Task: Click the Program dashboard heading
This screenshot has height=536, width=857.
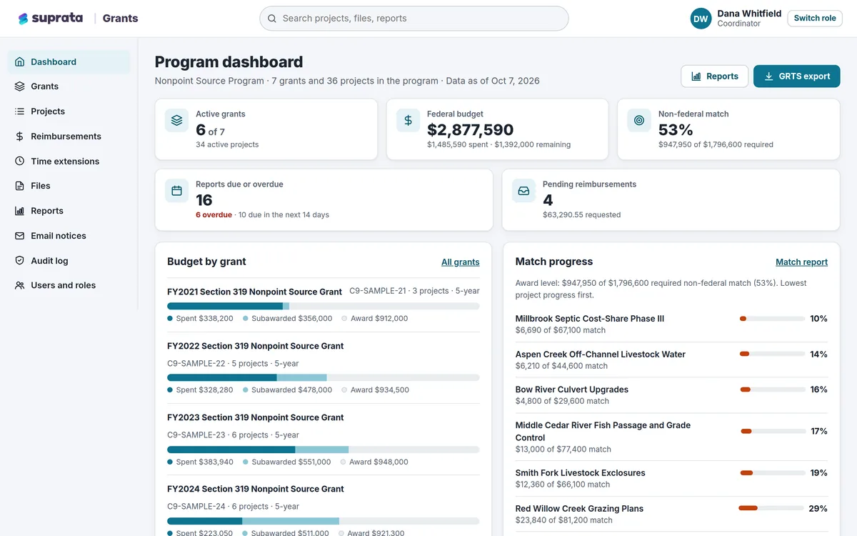Action: pos(229,62)
